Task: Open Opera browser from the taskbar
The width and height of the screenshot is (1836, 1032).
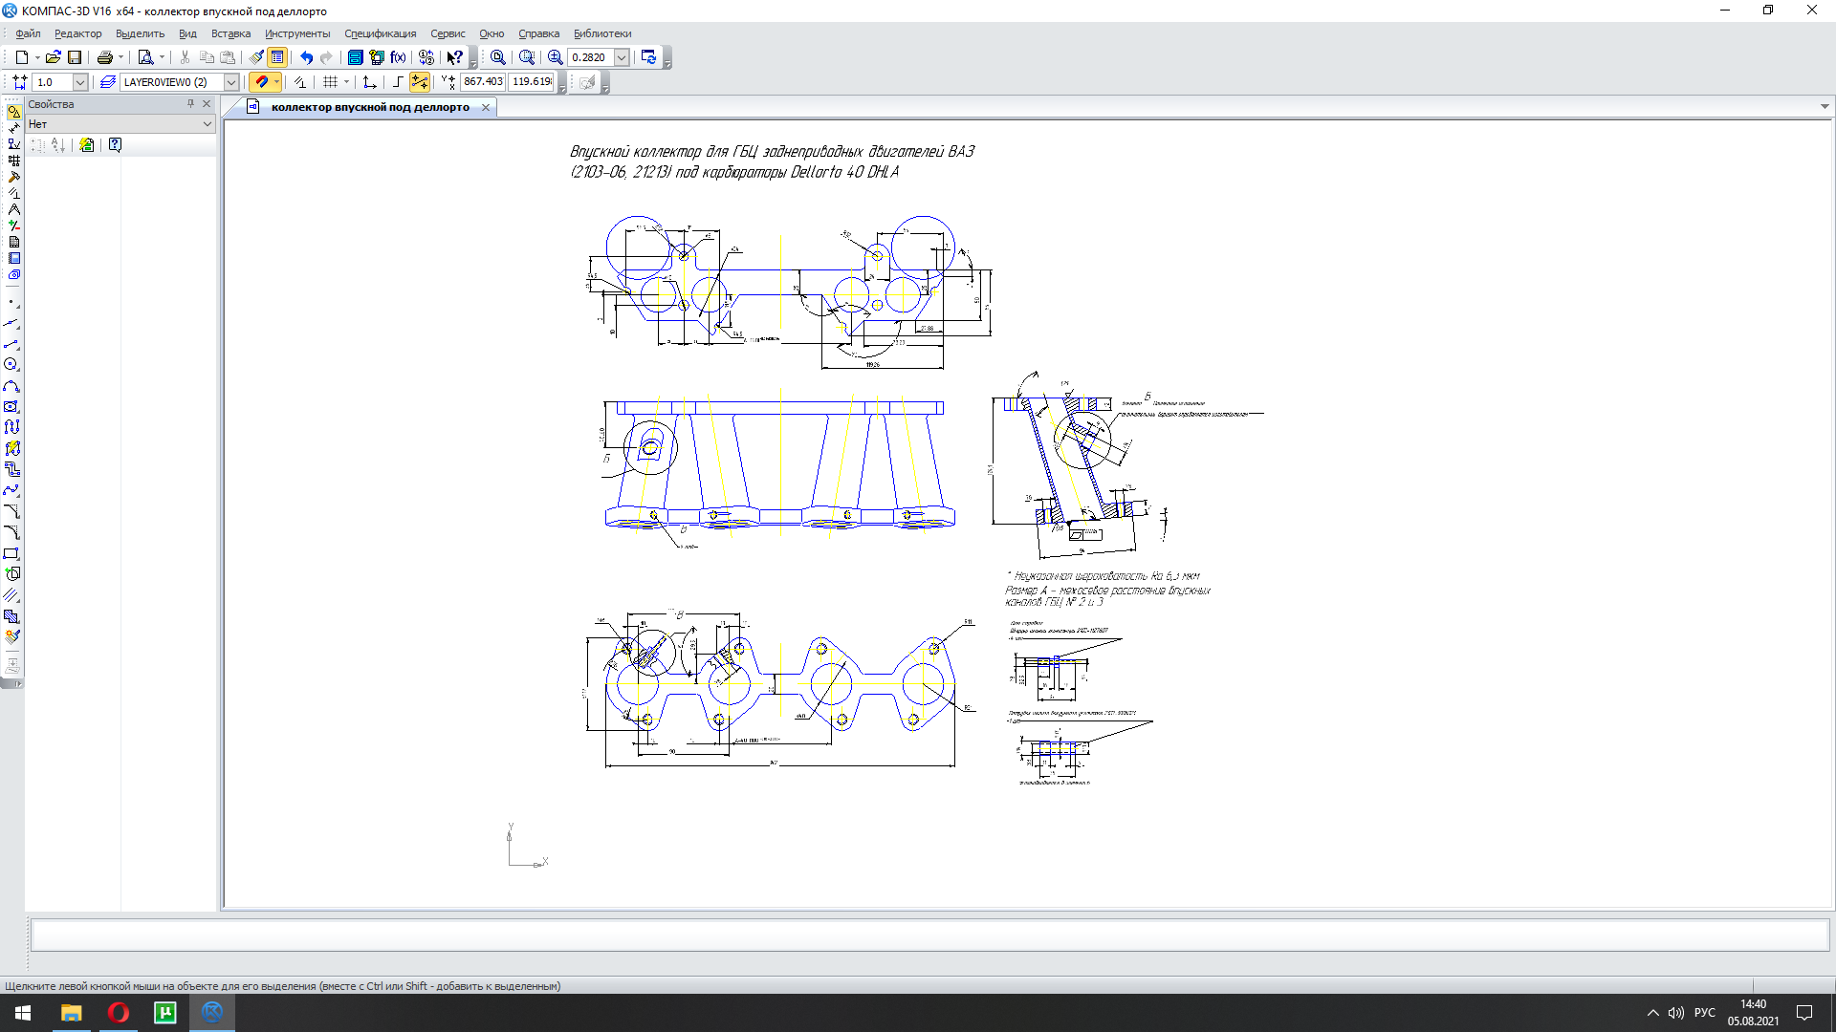Action: [119, 1013]
